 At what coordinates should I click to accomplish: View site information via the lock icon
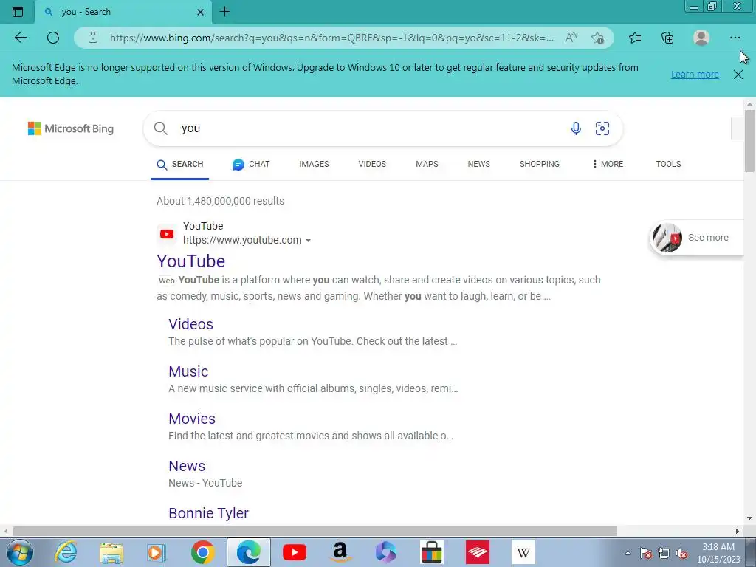point(93,38)
